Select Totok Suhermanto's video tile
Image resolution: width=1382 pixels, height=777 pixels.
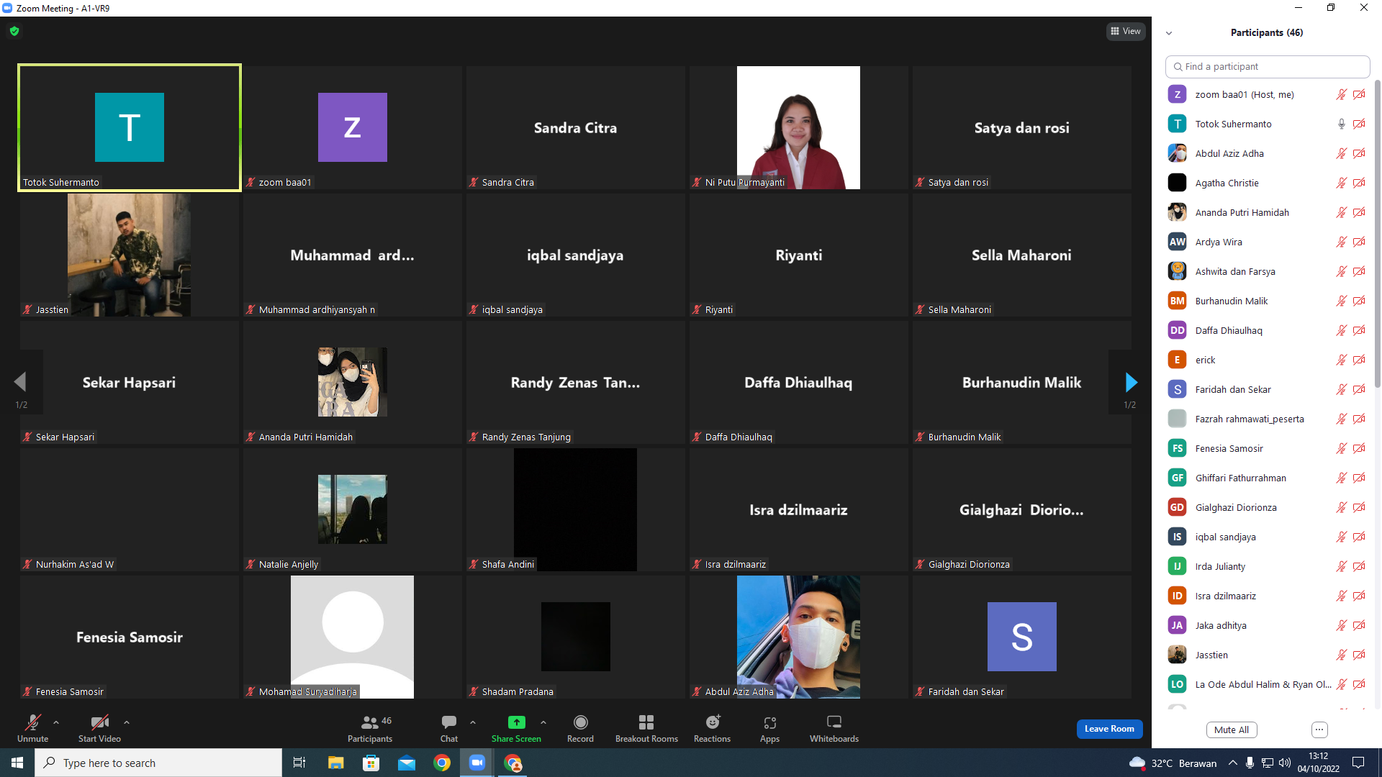130,127
